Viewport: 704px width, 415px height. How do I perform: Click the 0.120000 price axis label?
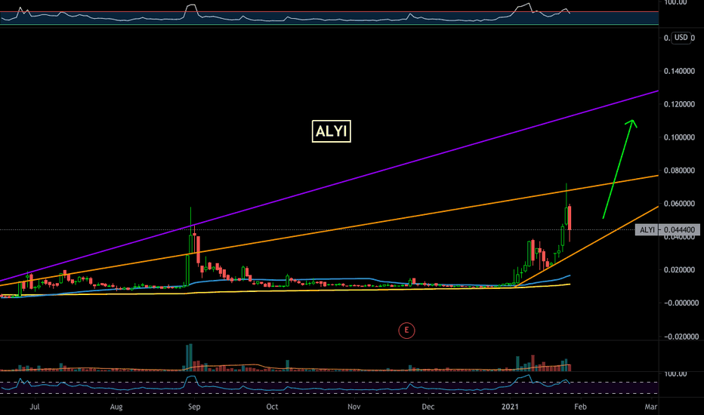tap(679, 104)
